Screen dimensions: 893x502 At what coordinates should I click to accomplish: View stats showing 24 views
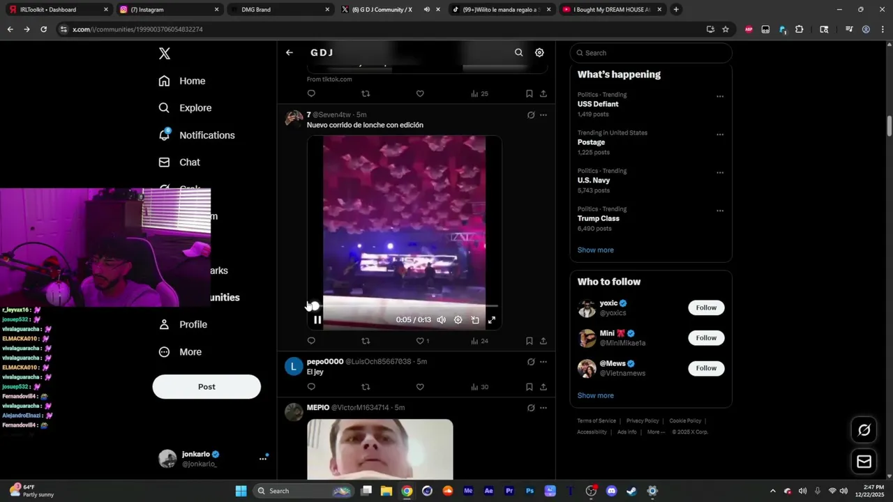(x=479, y=341)
